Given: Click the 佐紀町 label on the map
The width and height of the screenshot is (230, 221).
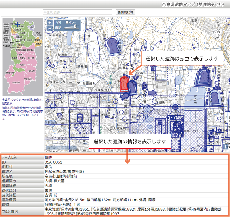Looking at the screenshot, I should click(x=160, y=103).
